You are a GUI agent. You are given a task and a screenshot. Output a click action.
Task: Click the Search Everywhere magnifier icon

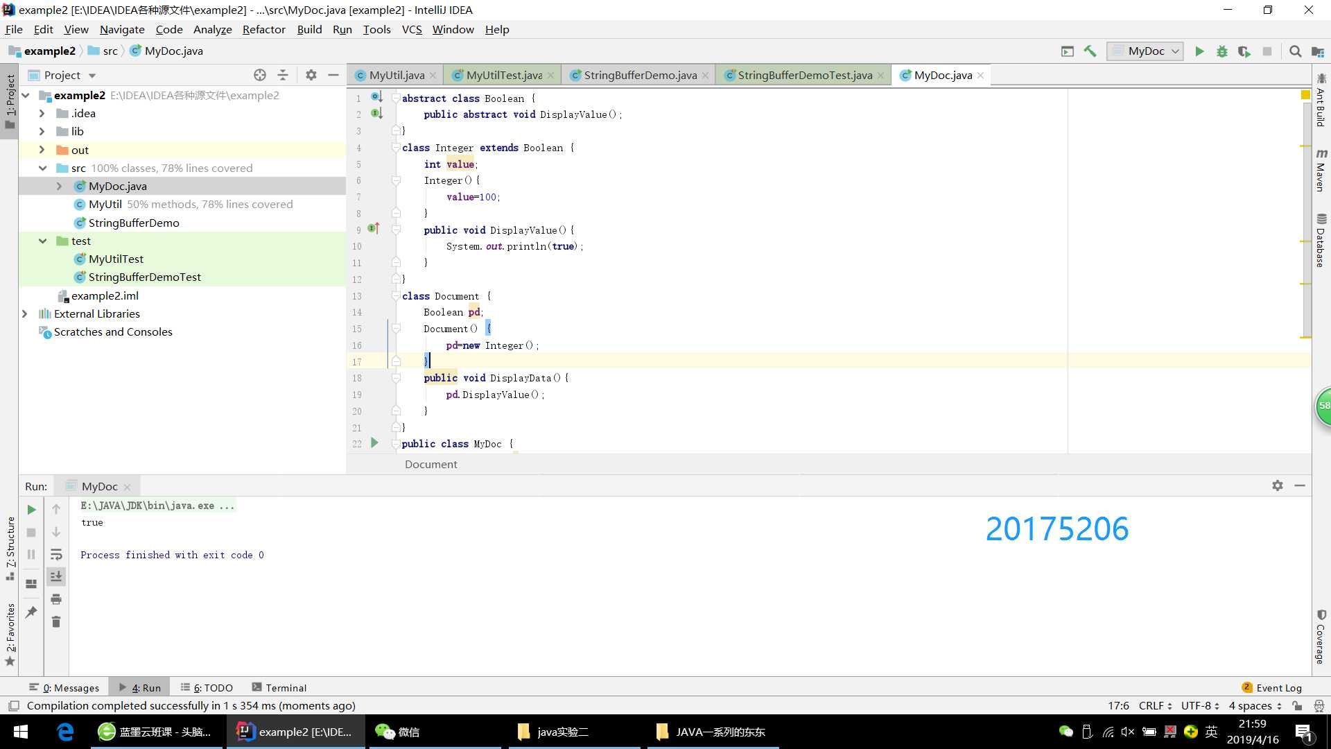coord(1295,51)
